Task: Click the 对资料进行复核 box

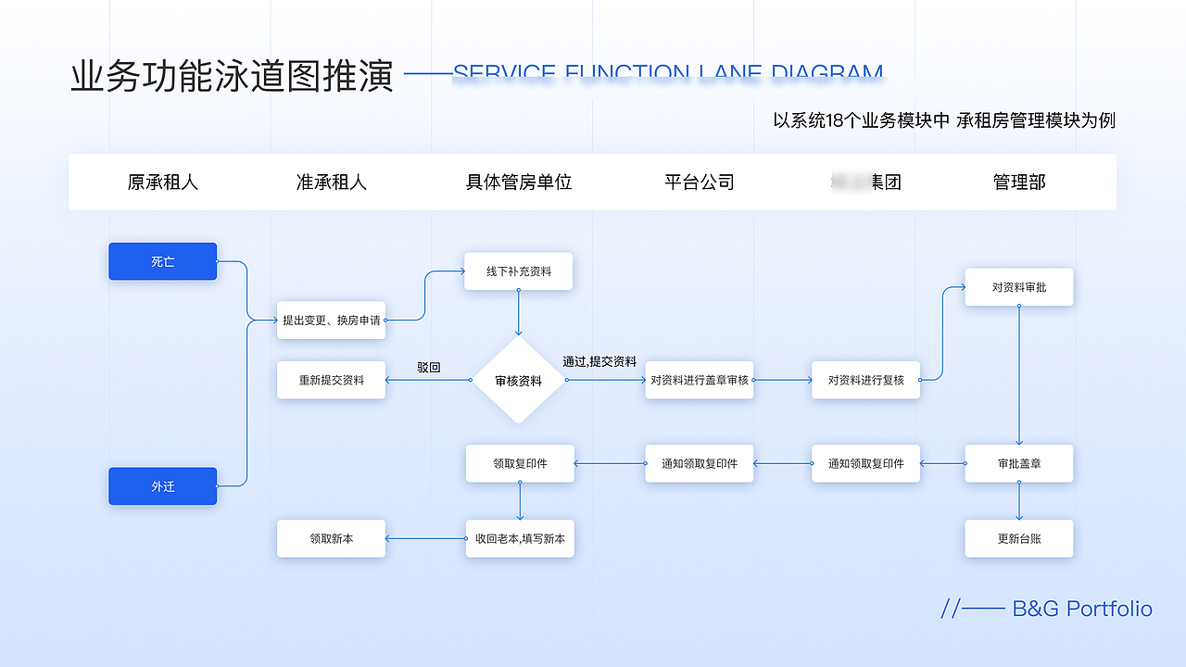Action: coord(865,380)
